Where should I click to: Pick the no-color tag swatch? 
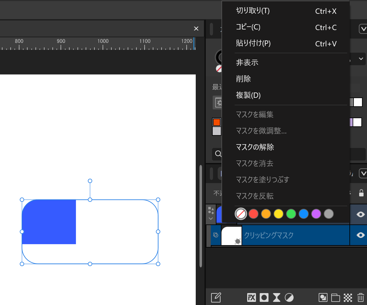click(x=241, y=214)
